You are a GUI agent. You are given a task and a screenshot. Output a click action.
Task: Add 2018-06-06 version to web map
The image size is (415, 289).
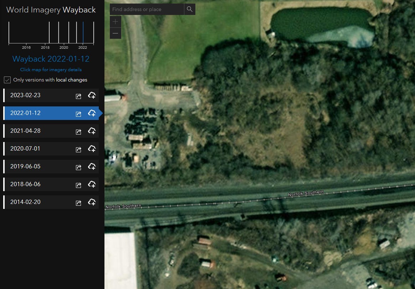click(x=92, y=184)
